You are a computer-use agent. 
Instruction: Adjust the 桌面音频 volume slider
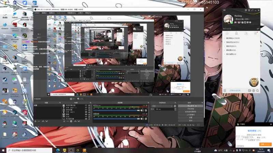click(117, 119)
